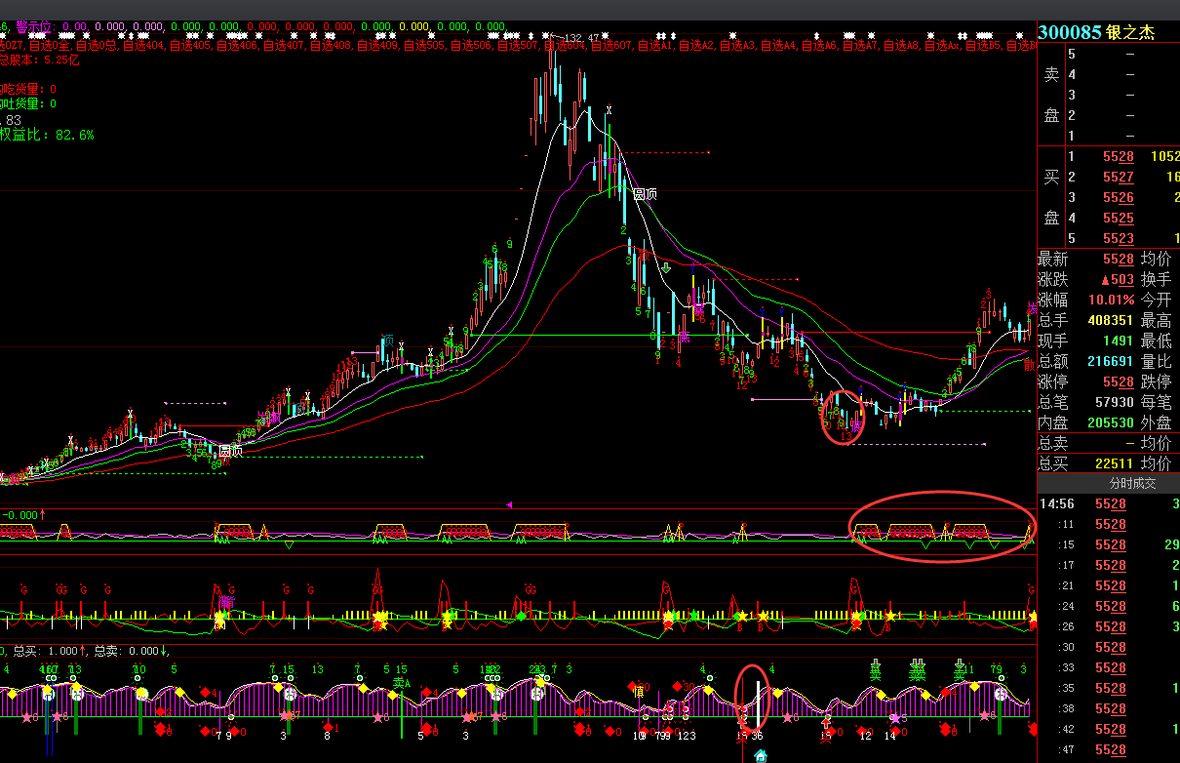Select the red circle annotation on candlesticks
This screenshot has width=1180, height=763.
point(843,417)
